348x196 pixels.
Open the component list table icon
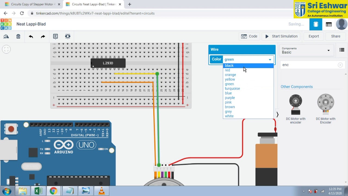(x=329, y=24)
